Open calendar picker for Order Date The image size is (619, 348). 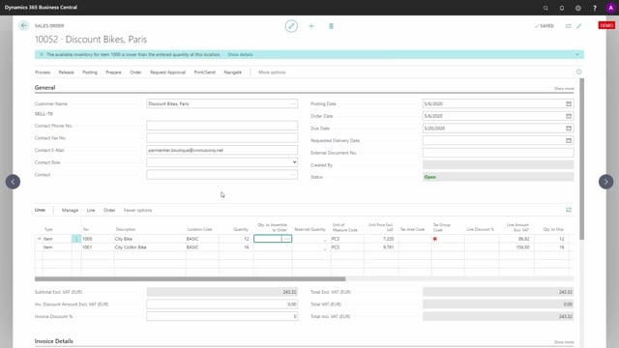[x=569, y=116]
